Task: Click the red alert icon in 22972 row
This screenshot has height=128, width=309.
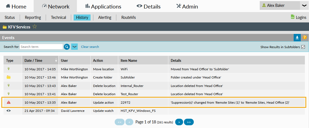Action: coord(8,102)
